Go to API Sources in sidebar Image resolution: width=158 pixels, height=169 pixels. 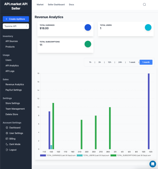pos(12,41)
